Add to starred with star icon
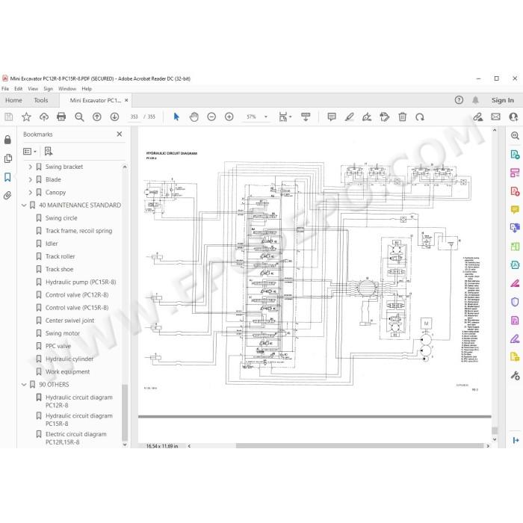Image resolution: width=523 pixels, height=523 pixels. click(x=26, y=117)
